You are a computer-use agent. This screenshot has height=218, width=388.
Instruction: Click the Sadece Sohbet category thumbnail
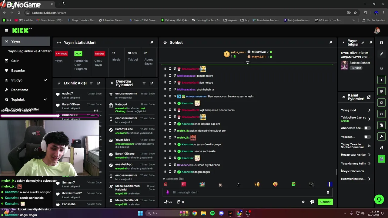[x=344, y=65]
